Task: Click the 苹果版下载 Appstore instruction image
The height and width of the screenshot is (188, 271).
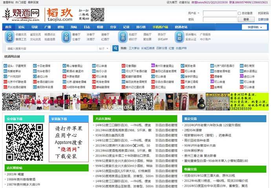Action: click(69, 142)
